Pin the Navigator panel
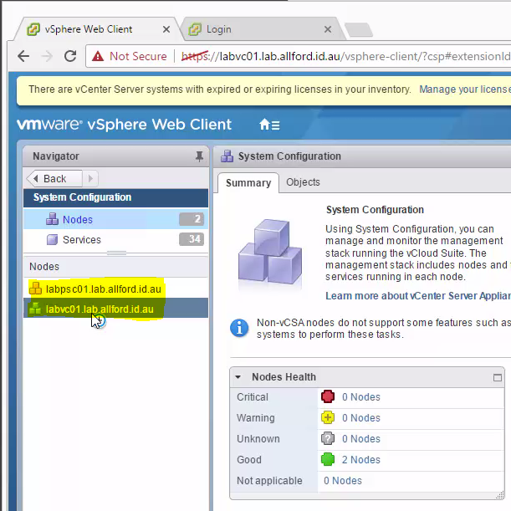This screenshot has width=511, height=511. (199, 156)
